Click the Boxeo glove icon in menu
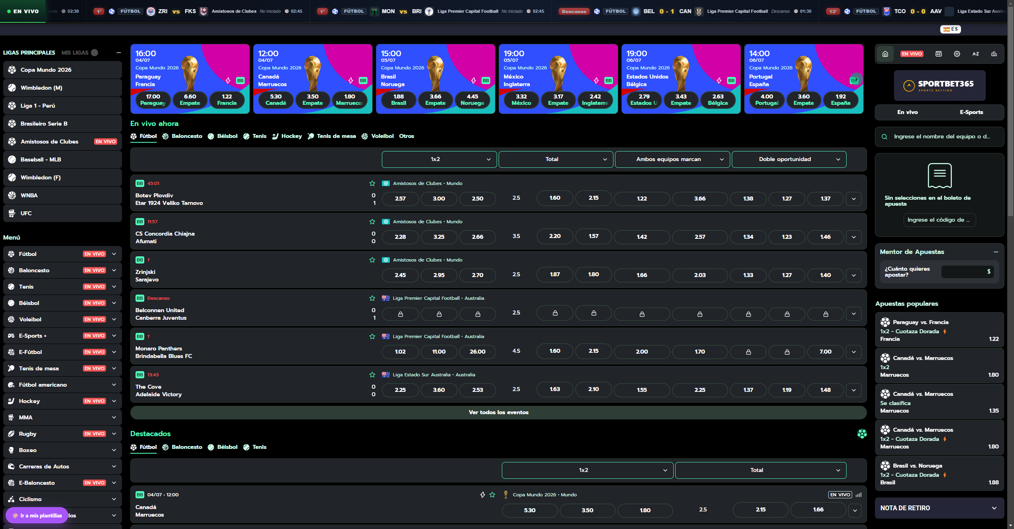The width and height of the screenshot is (1014, 529). (x=11, y=450)
